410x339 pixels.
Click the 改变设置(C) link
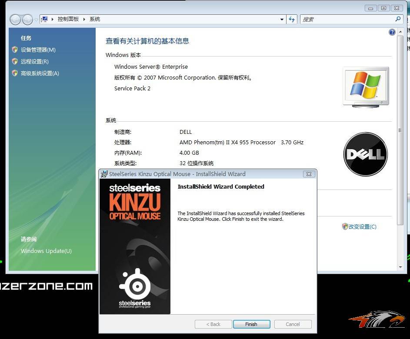pyautogui.click(x=363, y=226)
